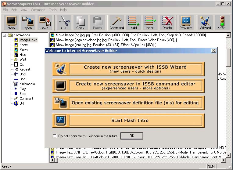Select the Show command in tree
This screenshot has width=233, height=170.
pyautogui.click(x=23, y=45)
